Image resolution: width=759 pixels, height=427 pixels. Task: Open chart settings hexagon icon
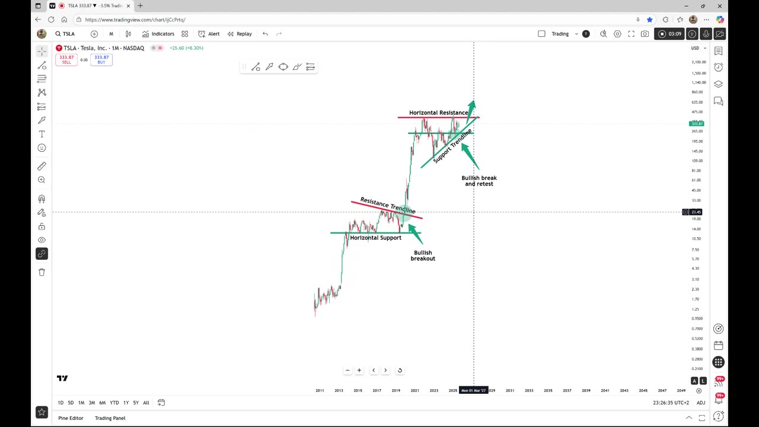pyautogui.click(x=617, y=34)
